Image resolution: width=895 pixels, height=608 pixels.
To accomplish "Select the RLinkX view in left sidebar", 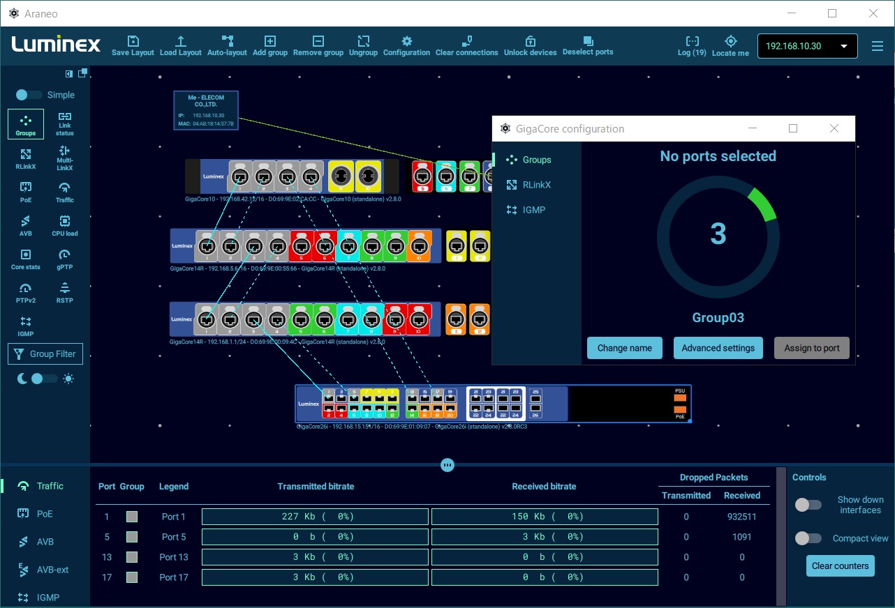I will 26,158.
